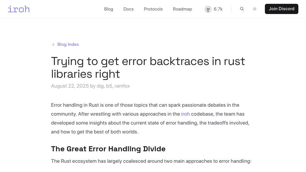Go back to Blog Index link
This screenshot has height=172, width=306.
[68, 45]
